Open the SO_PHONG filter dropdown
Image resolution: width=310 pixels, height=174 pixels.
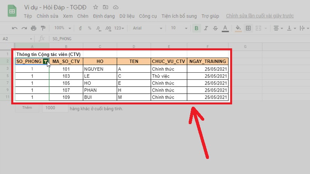46,61
